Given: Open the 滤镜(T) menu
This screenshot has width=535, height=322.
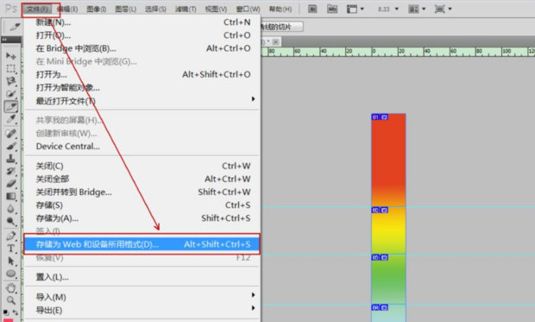Looking at the screenshot, I should 186,9.
